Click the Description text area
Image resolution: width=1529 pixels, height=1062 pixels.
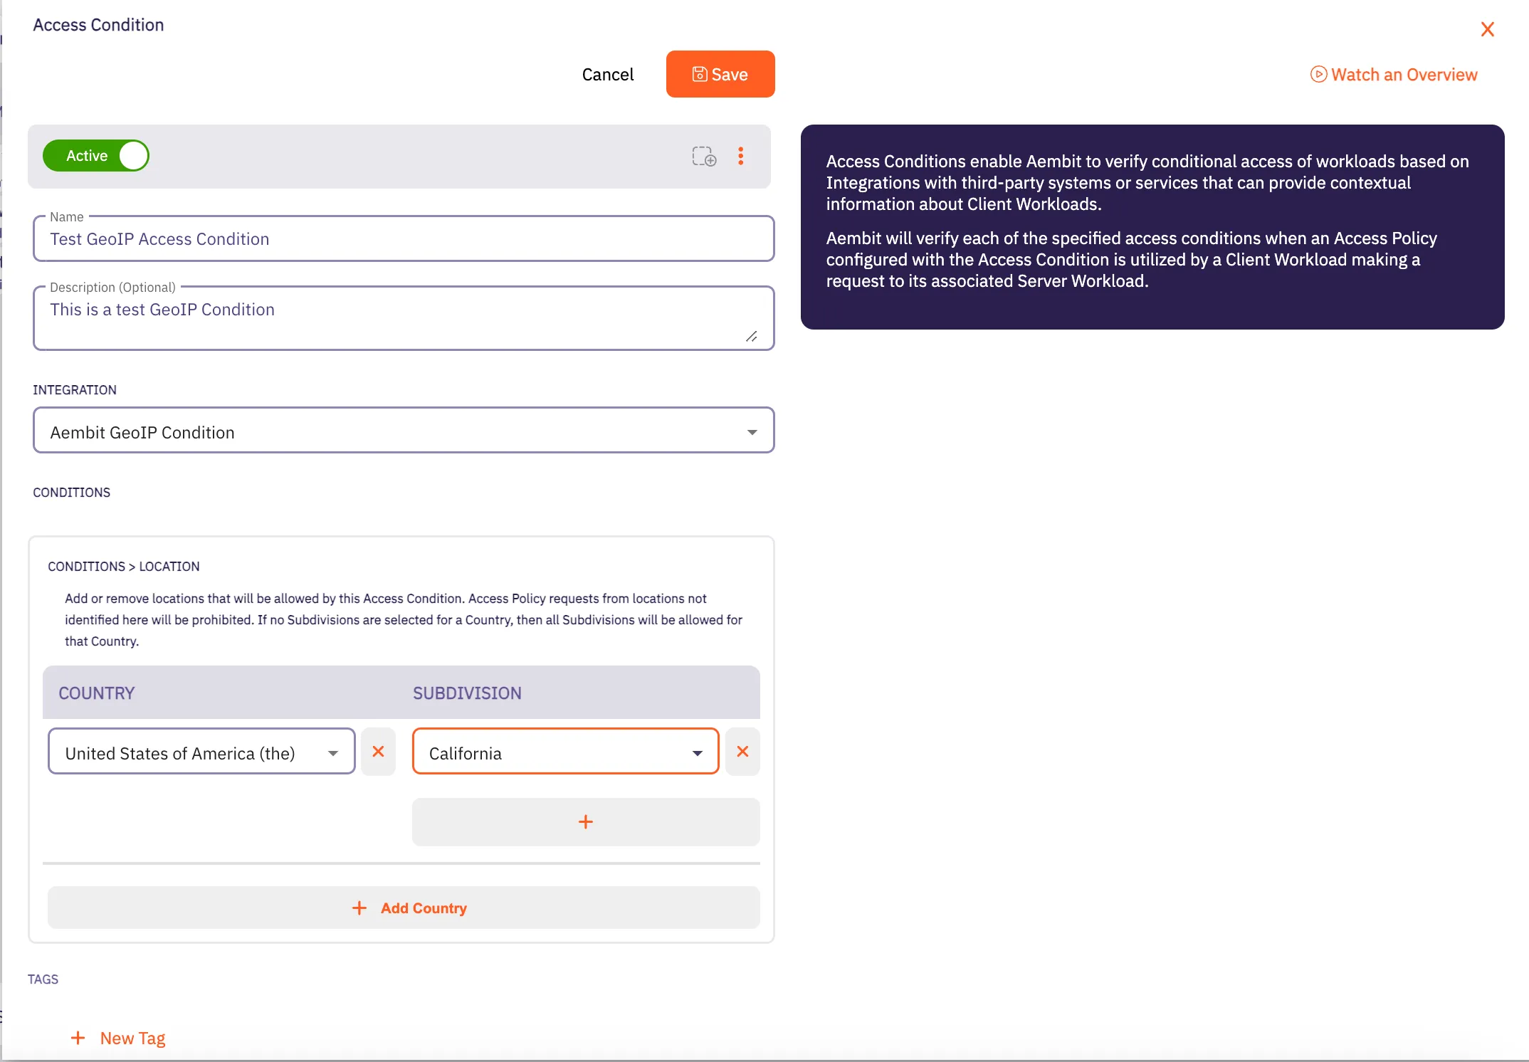pyautogui.click(x=392, y=318)
